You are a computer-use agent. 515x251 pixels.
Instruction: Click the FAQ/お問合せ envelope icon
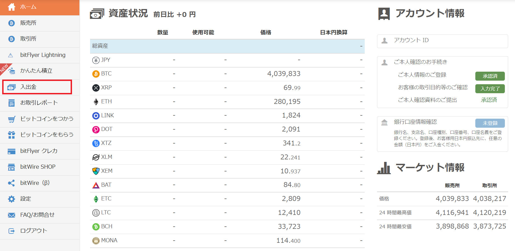pyautogui.click(x=11, y=215)
